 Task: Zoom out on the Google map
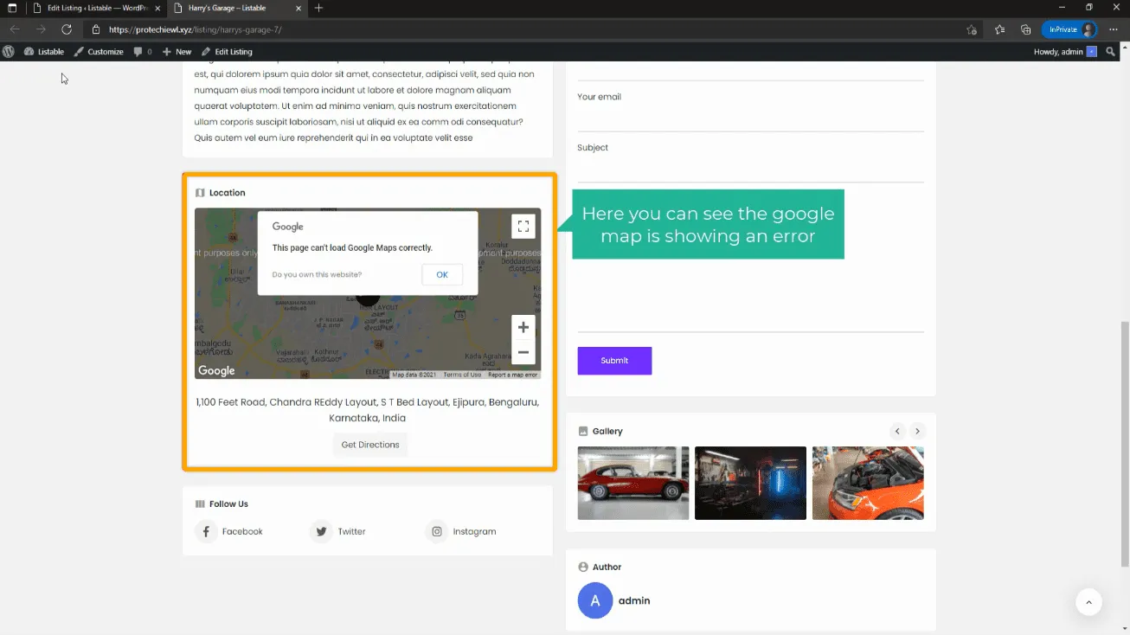[x=523, y=352]
